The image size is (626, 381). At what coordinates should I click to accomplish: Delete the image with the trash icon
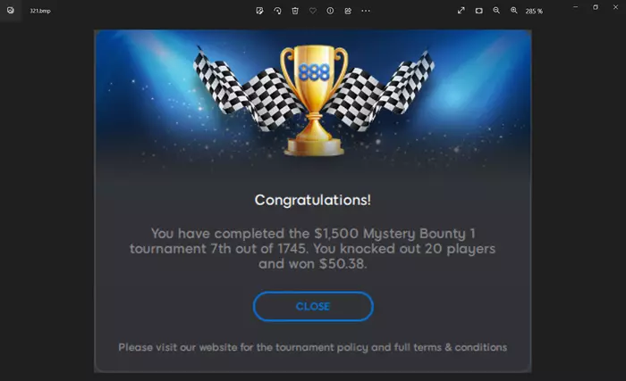tap(295, 11)
